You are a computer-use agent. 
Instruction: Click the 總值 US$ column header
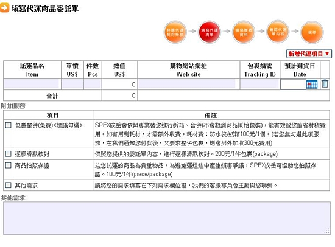[x=119, y=70]
